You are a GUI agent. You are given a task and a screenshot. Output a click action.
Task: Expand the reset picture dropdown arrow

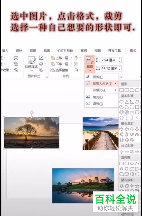(20, 70)
